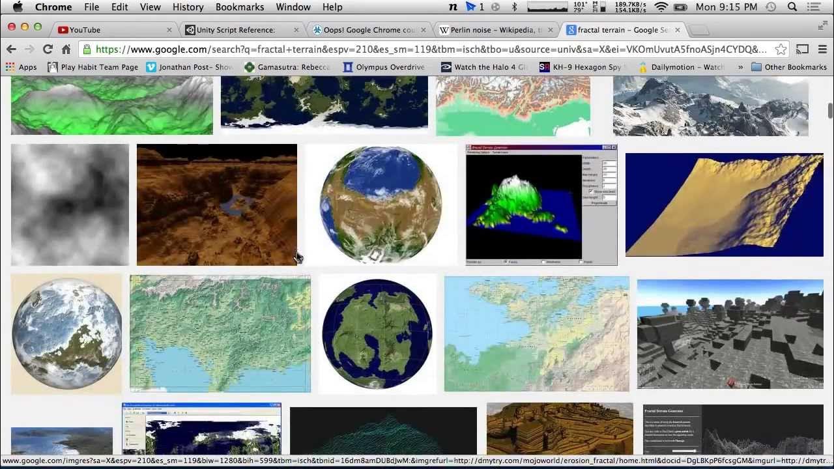The height and width of the screenshot is (469, 834).
Task: Open the Bookmarks menu
Action: point(240,7)
